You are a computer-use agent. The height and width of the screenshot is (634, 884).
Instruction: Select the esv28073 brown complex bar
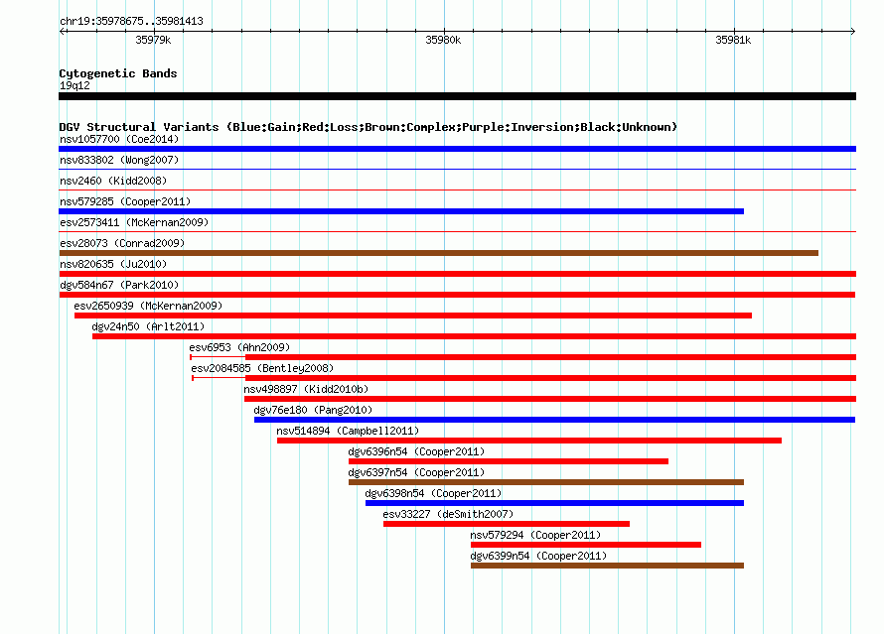439,253
